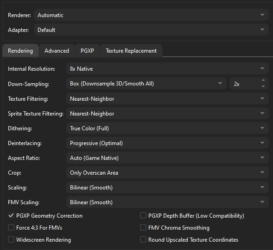Image resolution: width=273 pixels, height=250 pixels.
Task: Open the Internal Resolution dropdown
Action: pos(167,68)
